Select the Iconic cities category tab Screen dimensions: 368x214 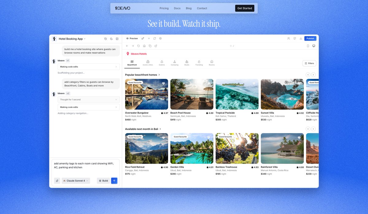point(148,63)
